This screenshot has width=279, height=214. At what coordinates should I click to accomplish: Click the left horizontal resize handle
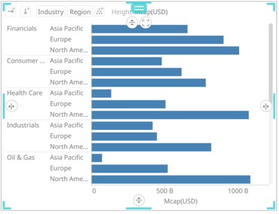tap(12, 106)
